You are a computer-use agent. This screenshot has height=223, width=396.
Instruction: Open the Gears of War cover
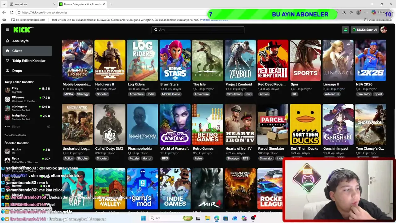[x=240, y=189]
